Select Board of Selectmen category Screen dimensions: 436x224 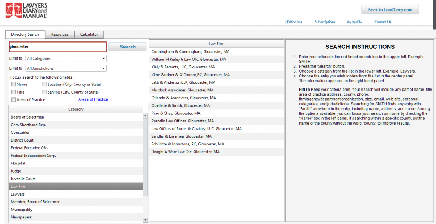click(x=76, y=117)
